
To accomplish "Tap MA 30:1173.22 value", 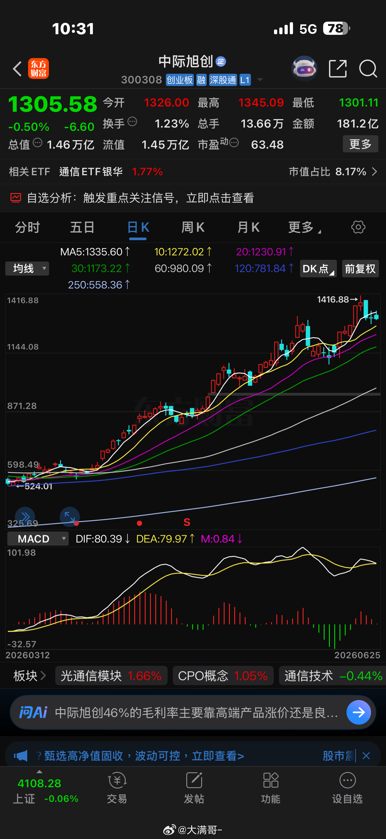I will [101, 268].
